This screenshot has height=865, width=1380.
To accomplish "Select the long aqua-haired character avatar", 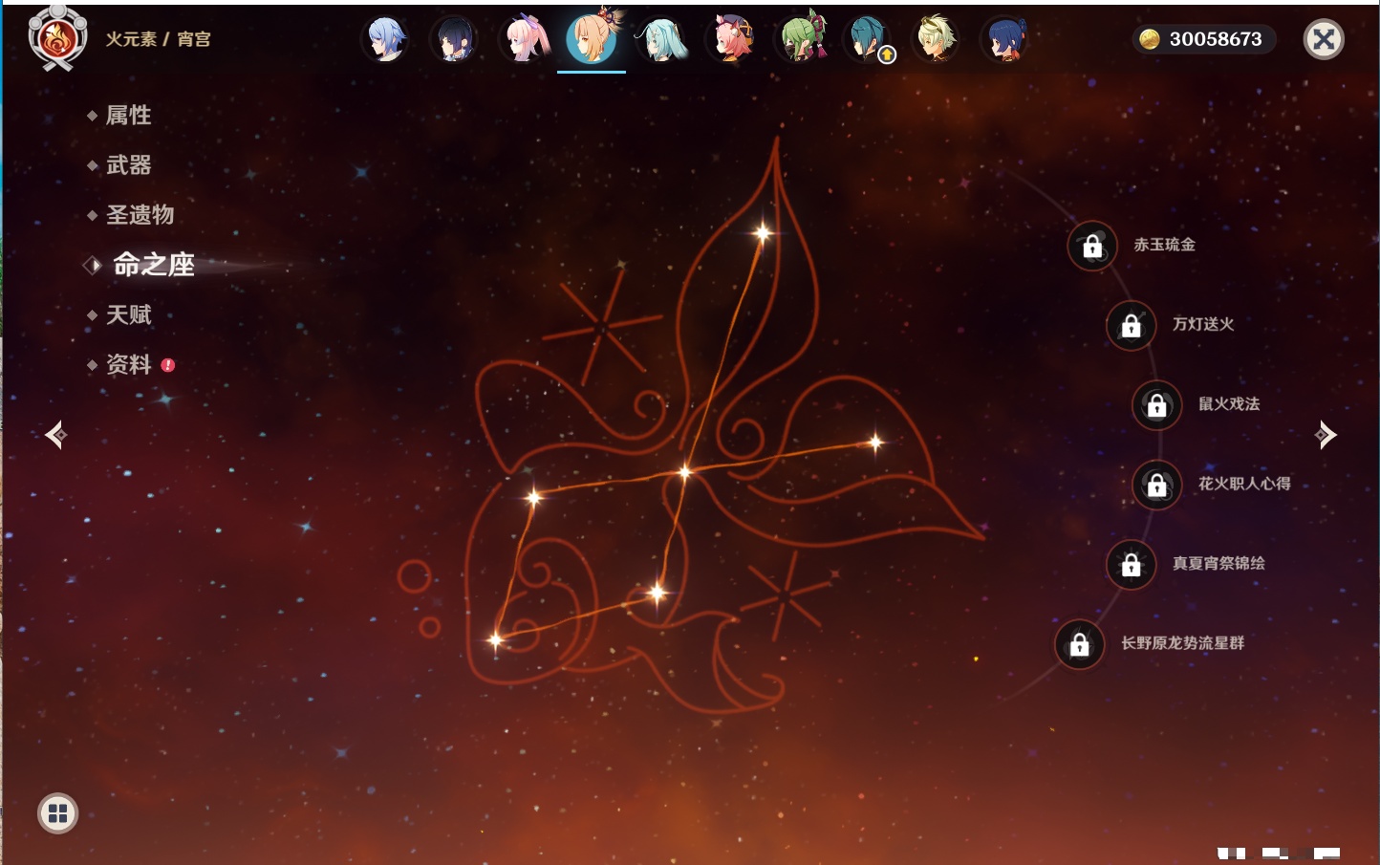I will [x=661, y=39].
